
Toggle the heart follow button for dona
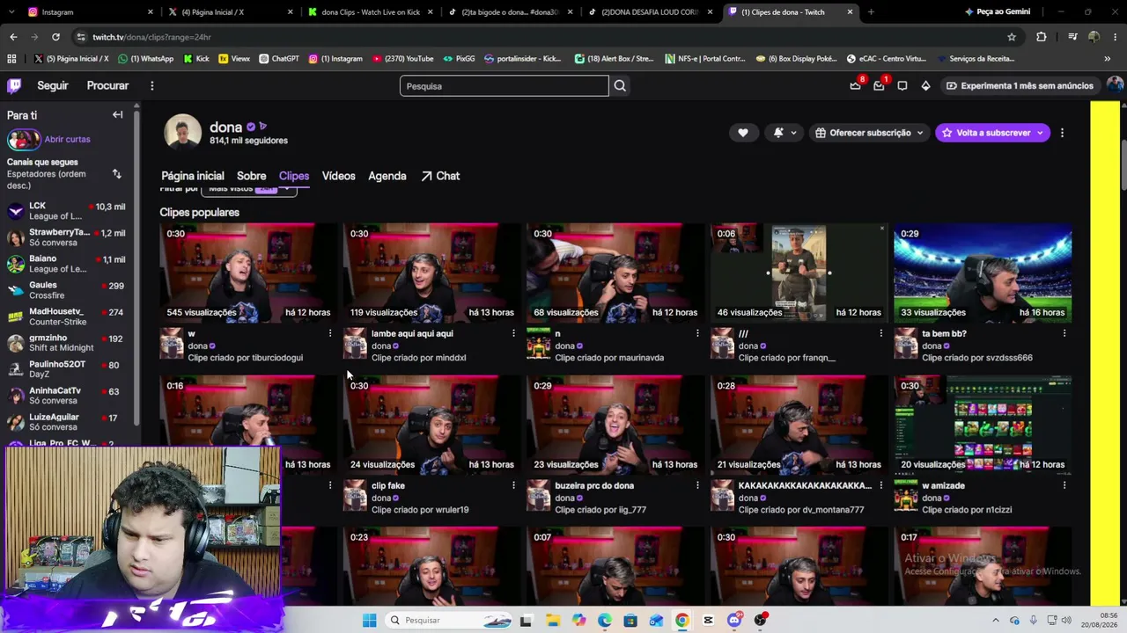click(x=742, y=133)
